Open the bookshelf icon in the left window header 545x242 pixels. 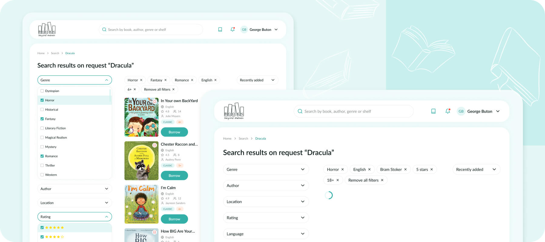(220, 30)
